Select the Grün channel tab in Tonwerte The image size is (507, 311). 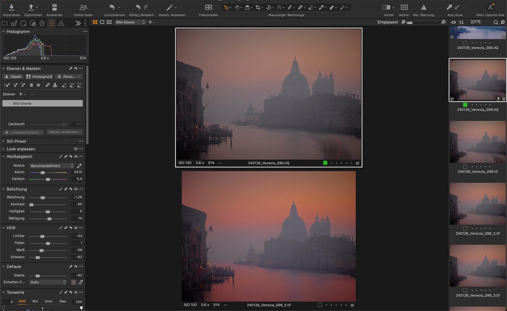click(x=49, y=301)
